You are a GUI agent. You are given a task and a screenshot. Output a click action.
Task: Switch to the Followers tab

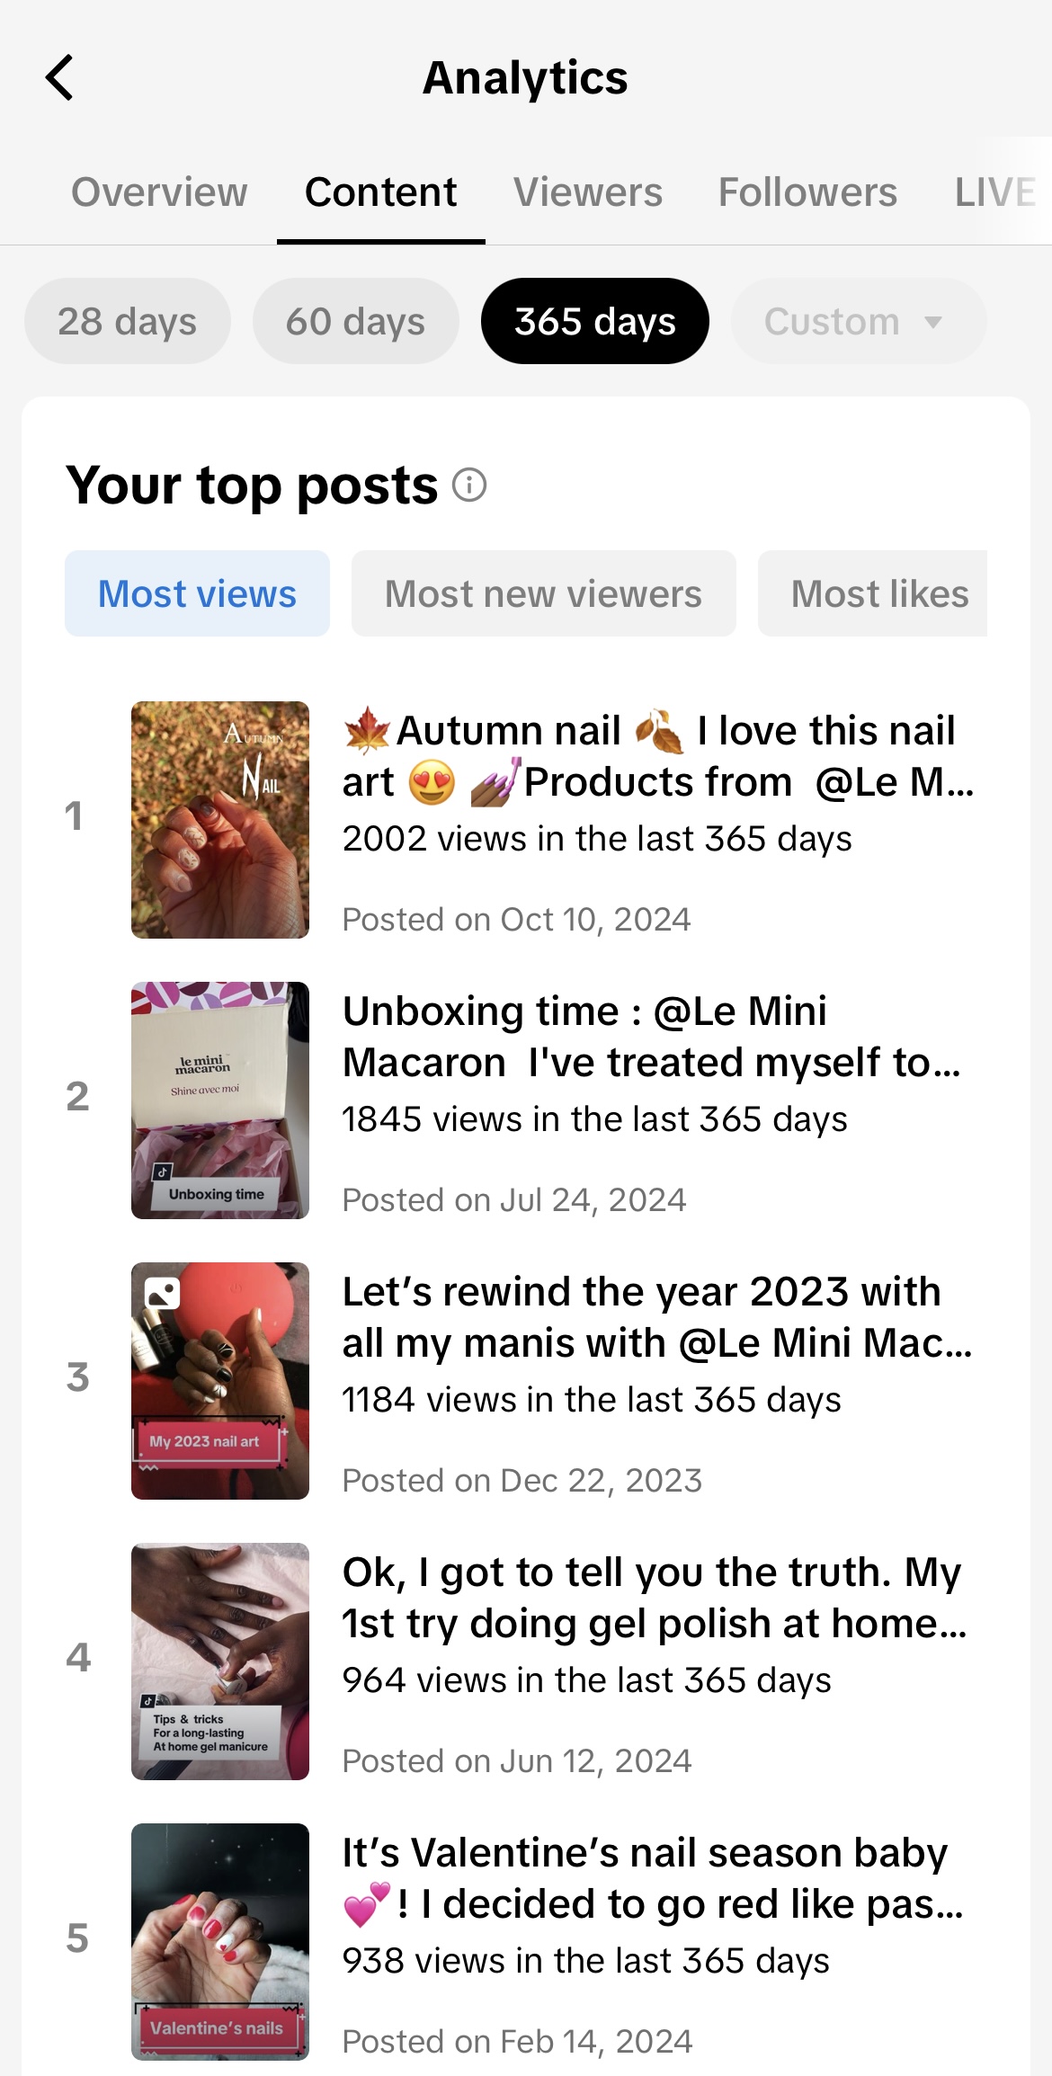807,192
